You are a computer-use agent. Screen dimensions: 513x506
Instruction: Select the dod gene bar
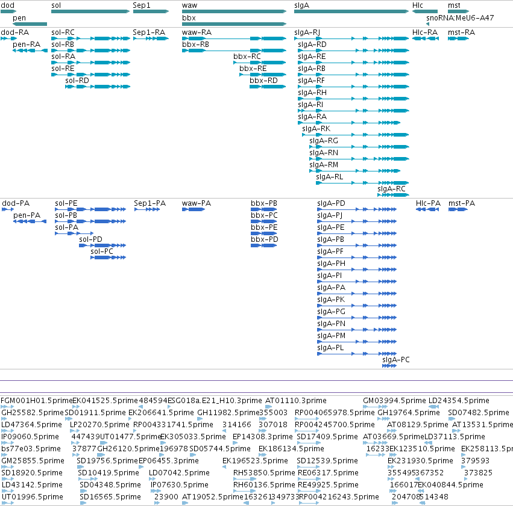[x=8, y=11]
